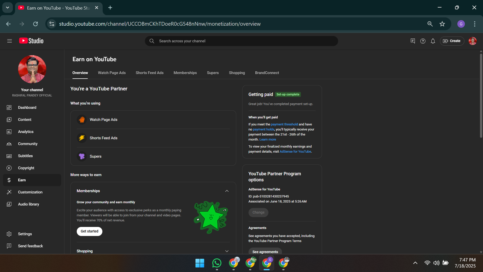483x272 pixels.
Task: Switch to the Watch Page Ads tab
Action: click(x=112, y=73)
